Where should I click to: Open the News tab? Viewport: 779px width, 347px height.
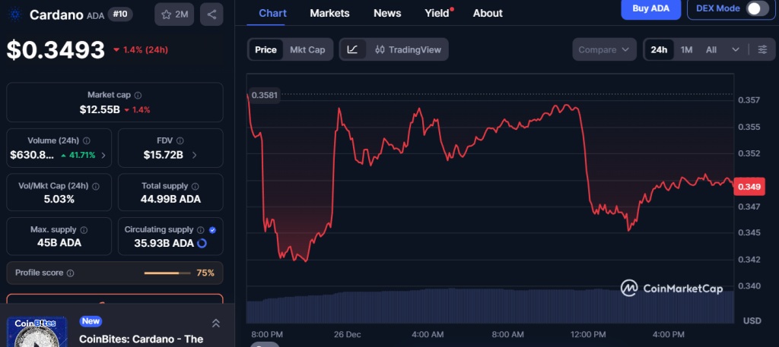click(387, 14)
